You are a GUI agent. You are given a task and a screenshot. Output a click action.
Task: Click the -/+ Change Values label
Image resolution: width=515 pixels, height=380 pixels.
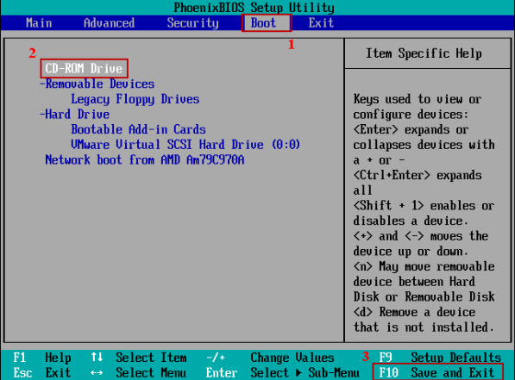270,357
